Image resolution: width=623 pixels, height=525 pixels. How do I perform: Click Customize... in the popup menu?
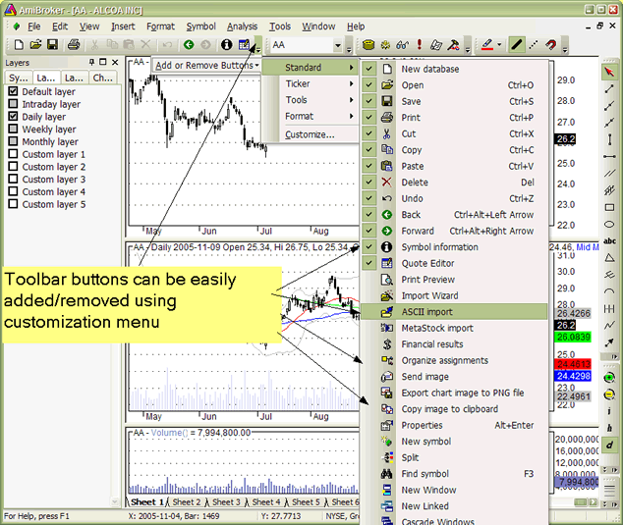pyautogui.click(x=310, y=133)
